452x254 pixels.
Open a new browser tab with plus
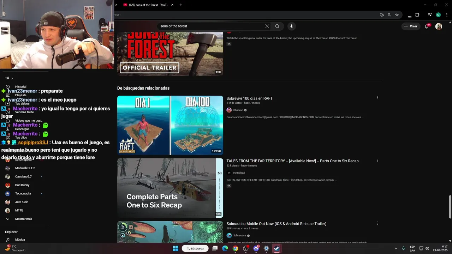(x=180, y=5)
